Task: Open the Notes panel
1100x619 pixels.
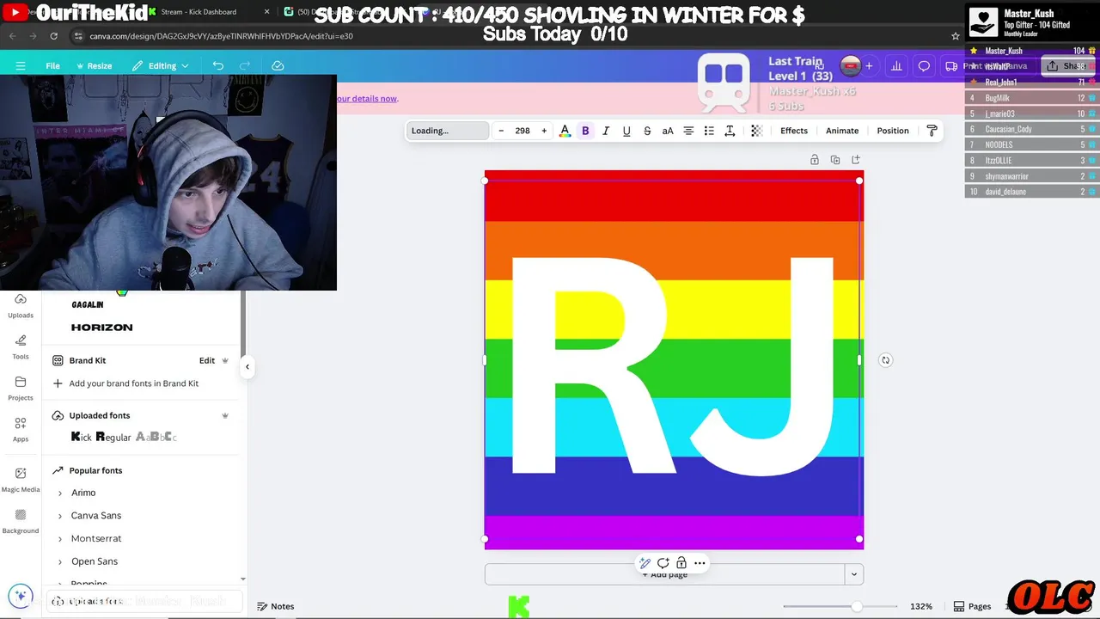Action: click(x=276, y=606)
